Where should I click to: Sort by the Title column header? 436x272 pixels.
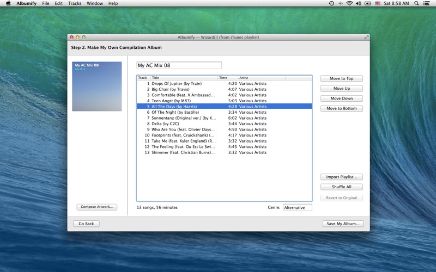[184, 78]
